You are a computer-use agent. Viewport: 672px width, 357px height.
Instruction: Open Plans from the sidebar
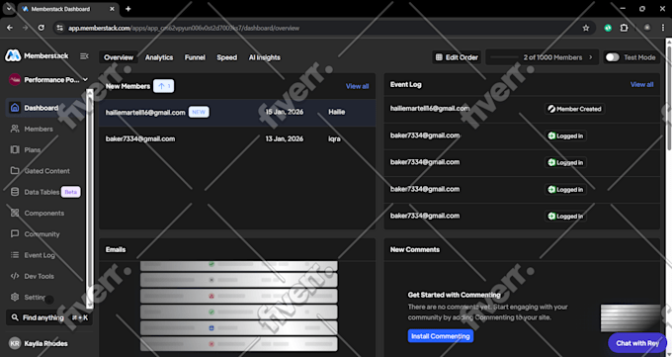33,149
